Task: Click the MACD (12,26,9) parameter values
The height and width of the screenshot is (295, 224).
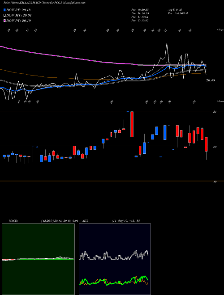Action: coord(60,221)
